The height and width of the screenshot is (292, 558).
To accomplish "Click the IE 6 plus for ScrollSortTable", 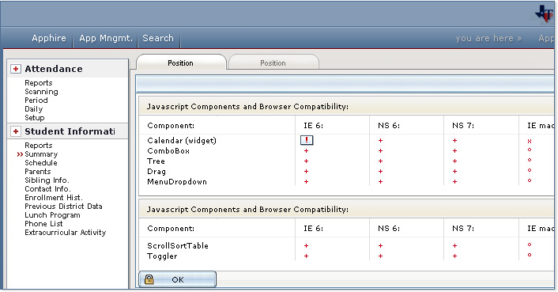I will click(306, 246).
